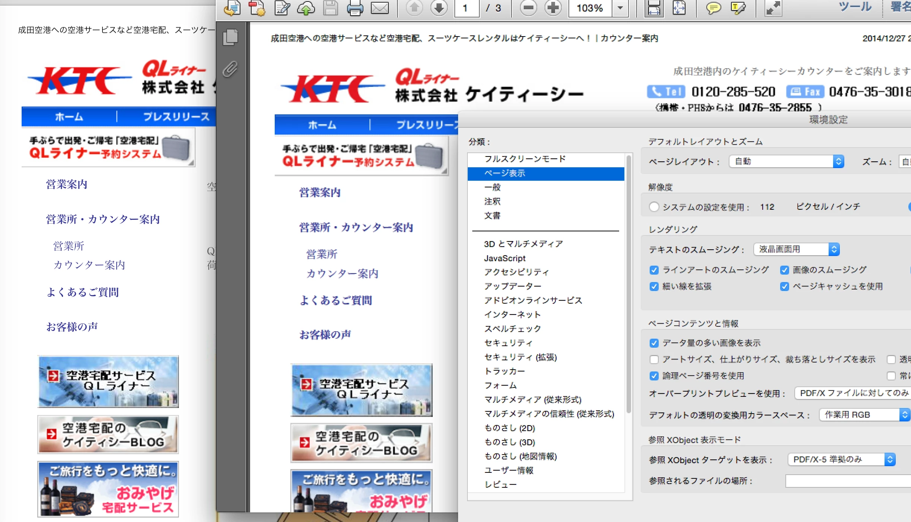Click the zoom out minus icon
The image size is (911, 522).
click(528, 8)
